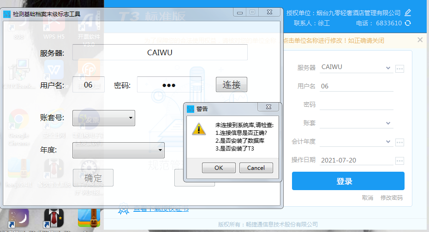
Task: Click the refresh icon beside phone number
Action: (x=408, y=23)
